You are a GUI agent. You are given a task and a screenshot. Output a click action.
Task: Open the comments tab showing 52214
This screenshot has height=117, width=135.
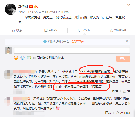[84, 30]
